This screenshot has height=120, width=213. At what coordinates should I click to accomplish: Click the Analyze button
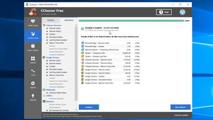click(89, 107)
